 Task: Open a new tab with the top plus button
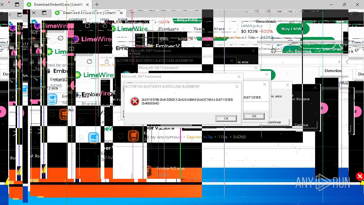(x=97, y=5)
